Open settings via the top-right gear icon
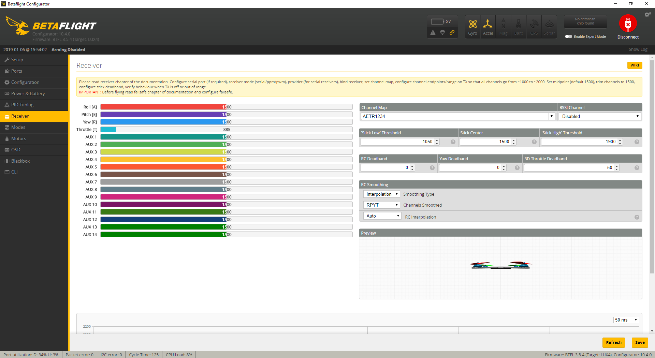Screen dimensions: 655x358 pos(647,15)
